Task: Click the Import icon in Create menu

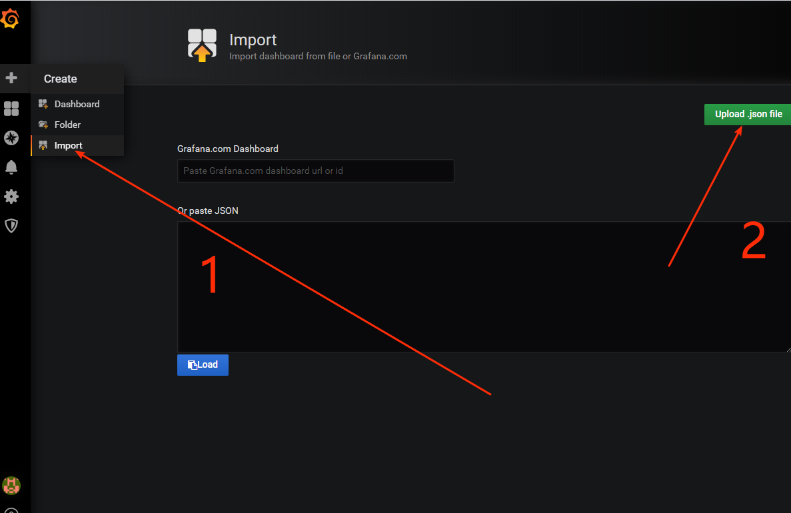Action: tap(43, 145)
